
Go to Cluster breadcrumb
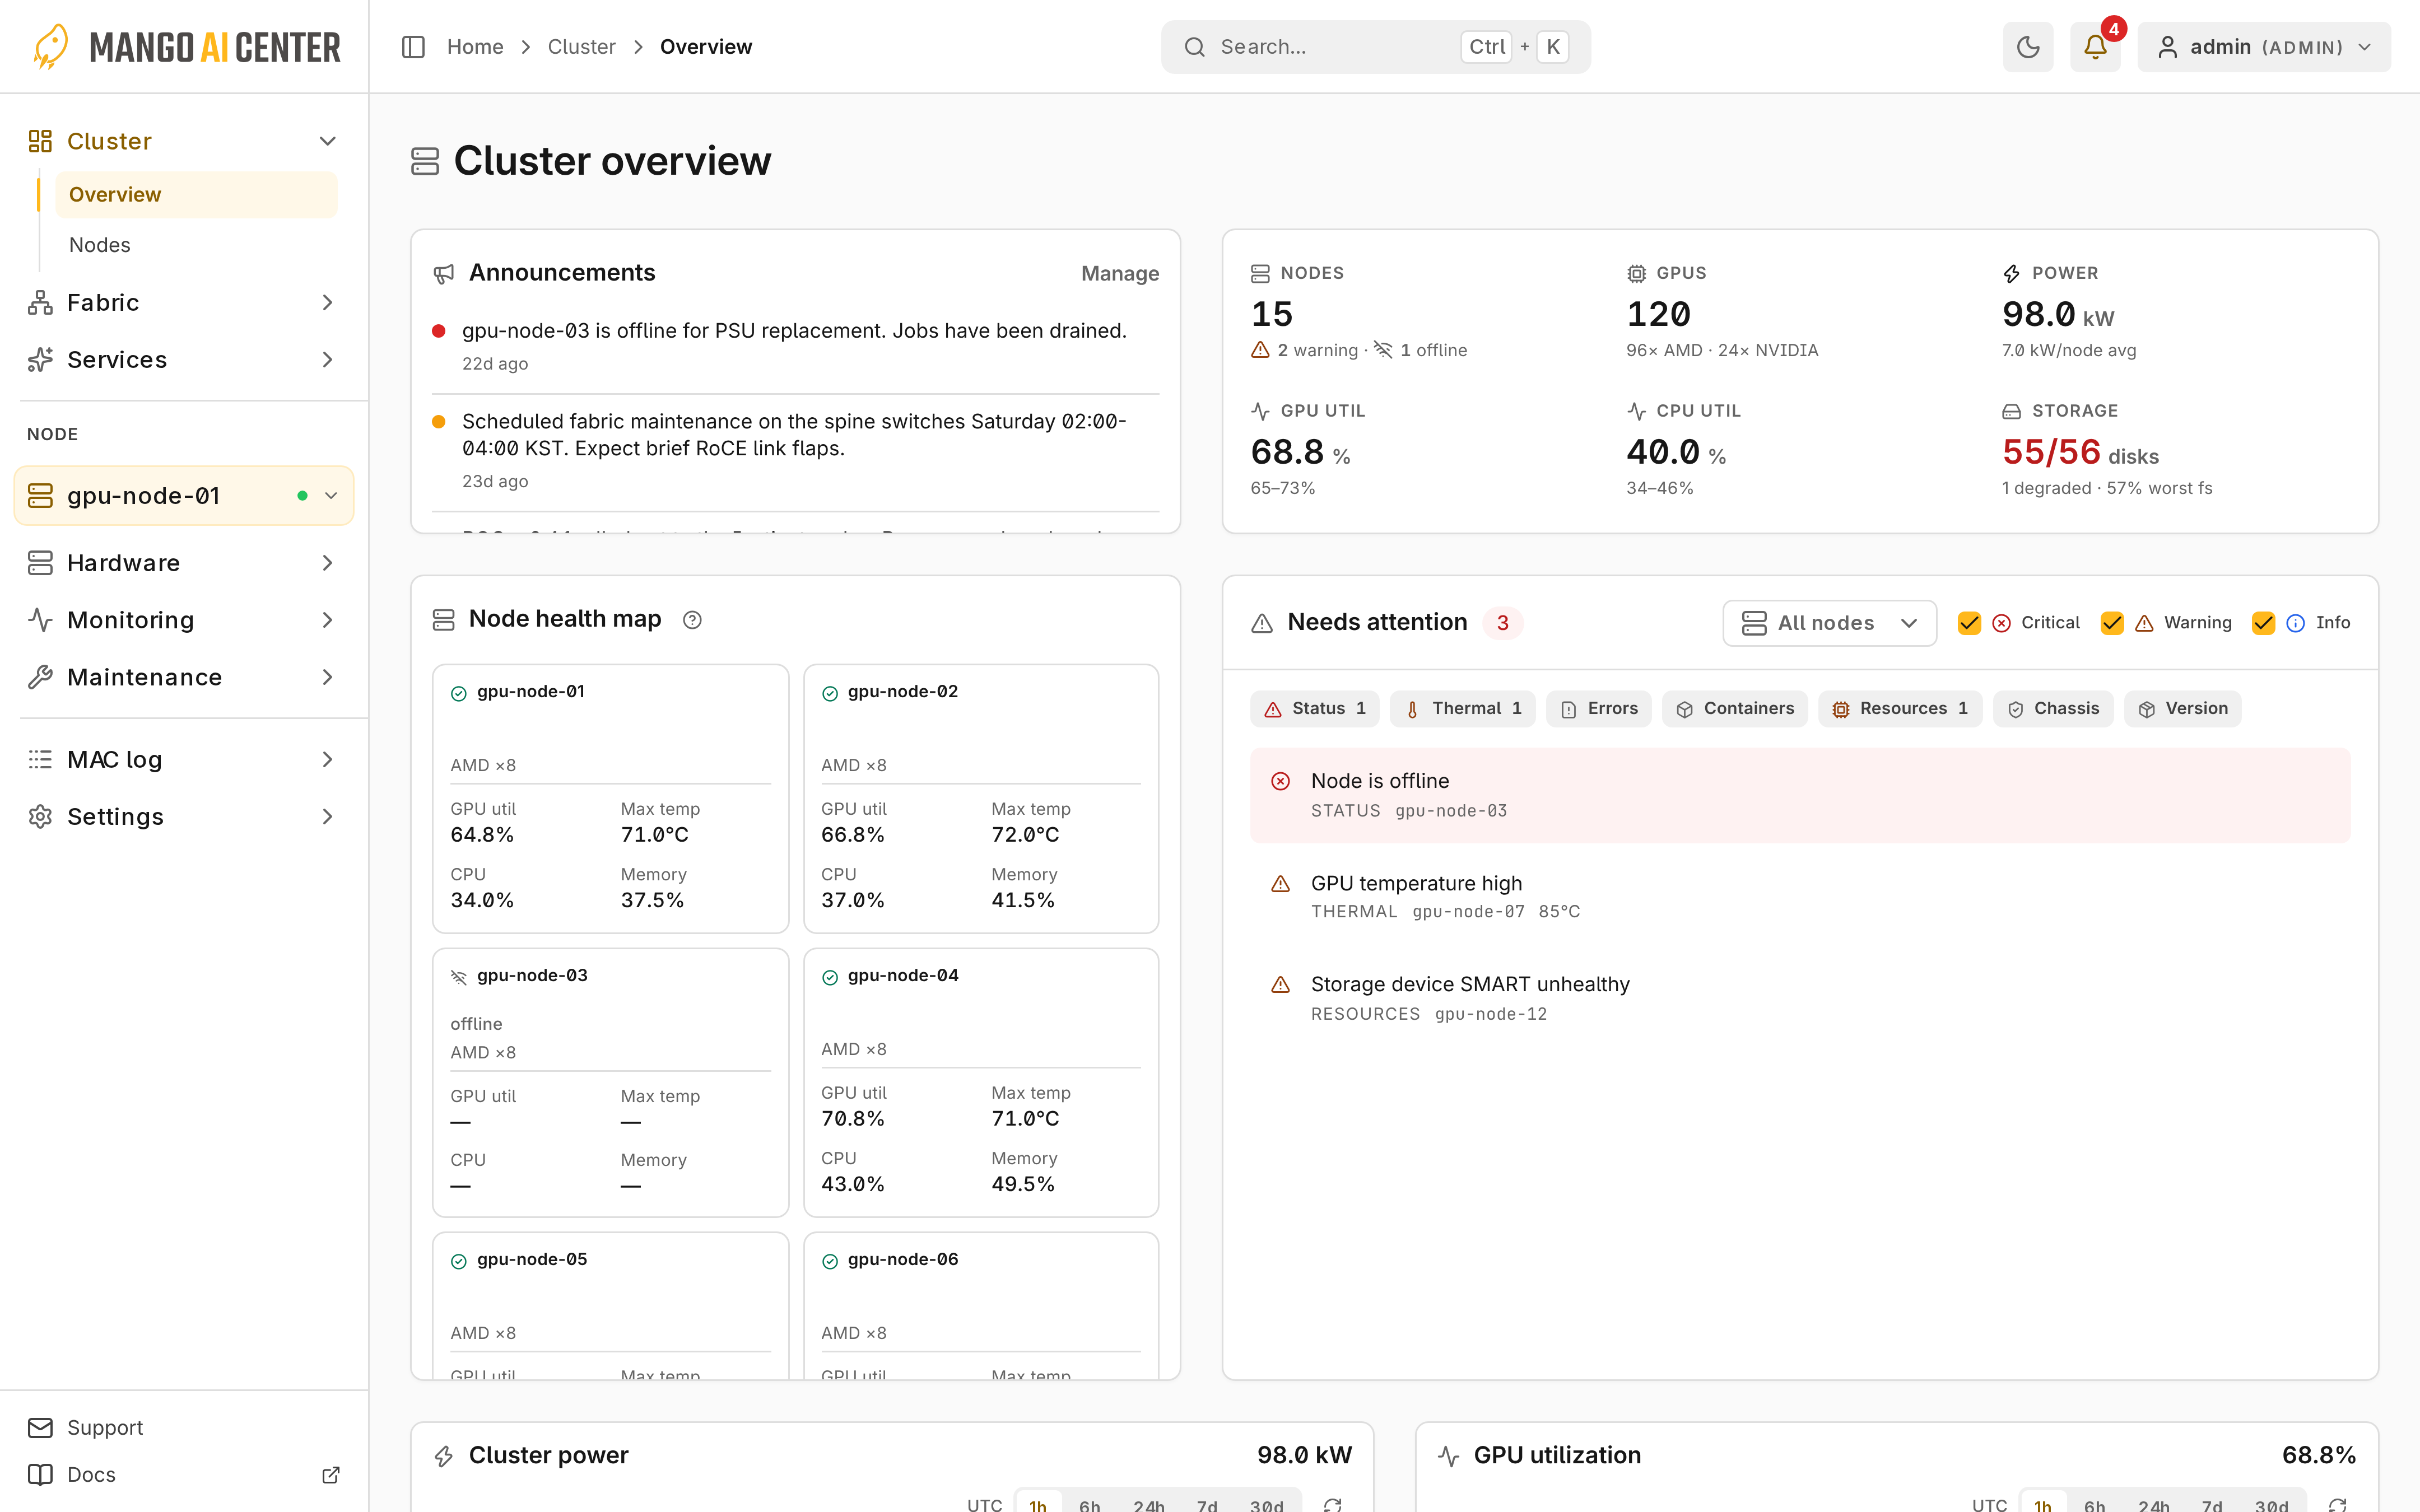pyautogui.click(x=581, y=47)
